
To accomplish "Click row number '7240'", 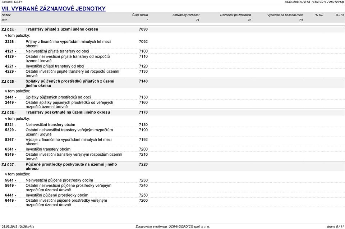I will [x=143, y=186].
